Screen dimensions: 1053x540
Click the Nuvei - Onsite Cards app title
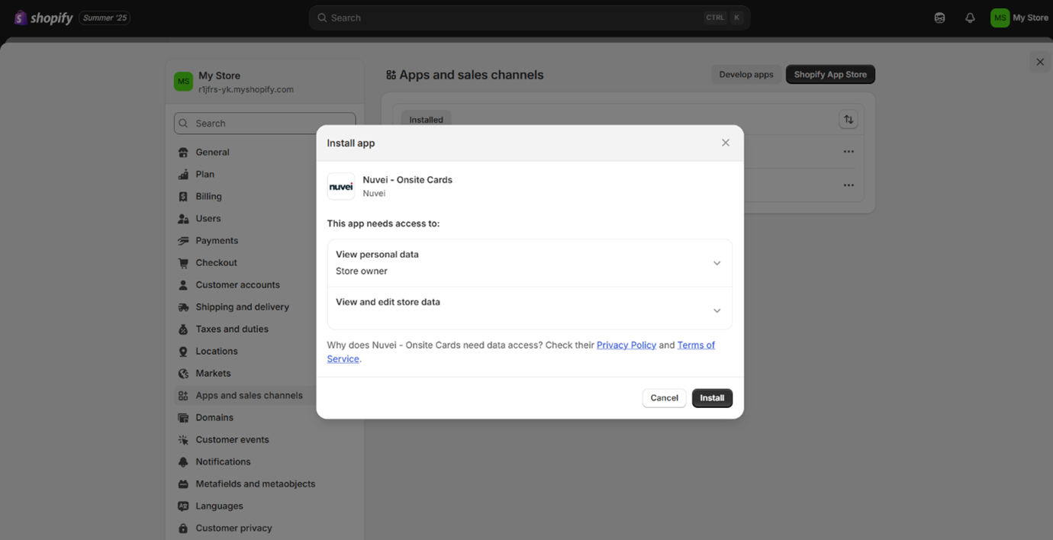click(x=407, y=180)
